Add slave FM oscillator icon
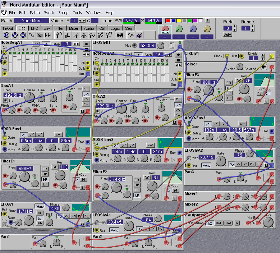Viewport: 280px width, 253px height. [109, 35]
